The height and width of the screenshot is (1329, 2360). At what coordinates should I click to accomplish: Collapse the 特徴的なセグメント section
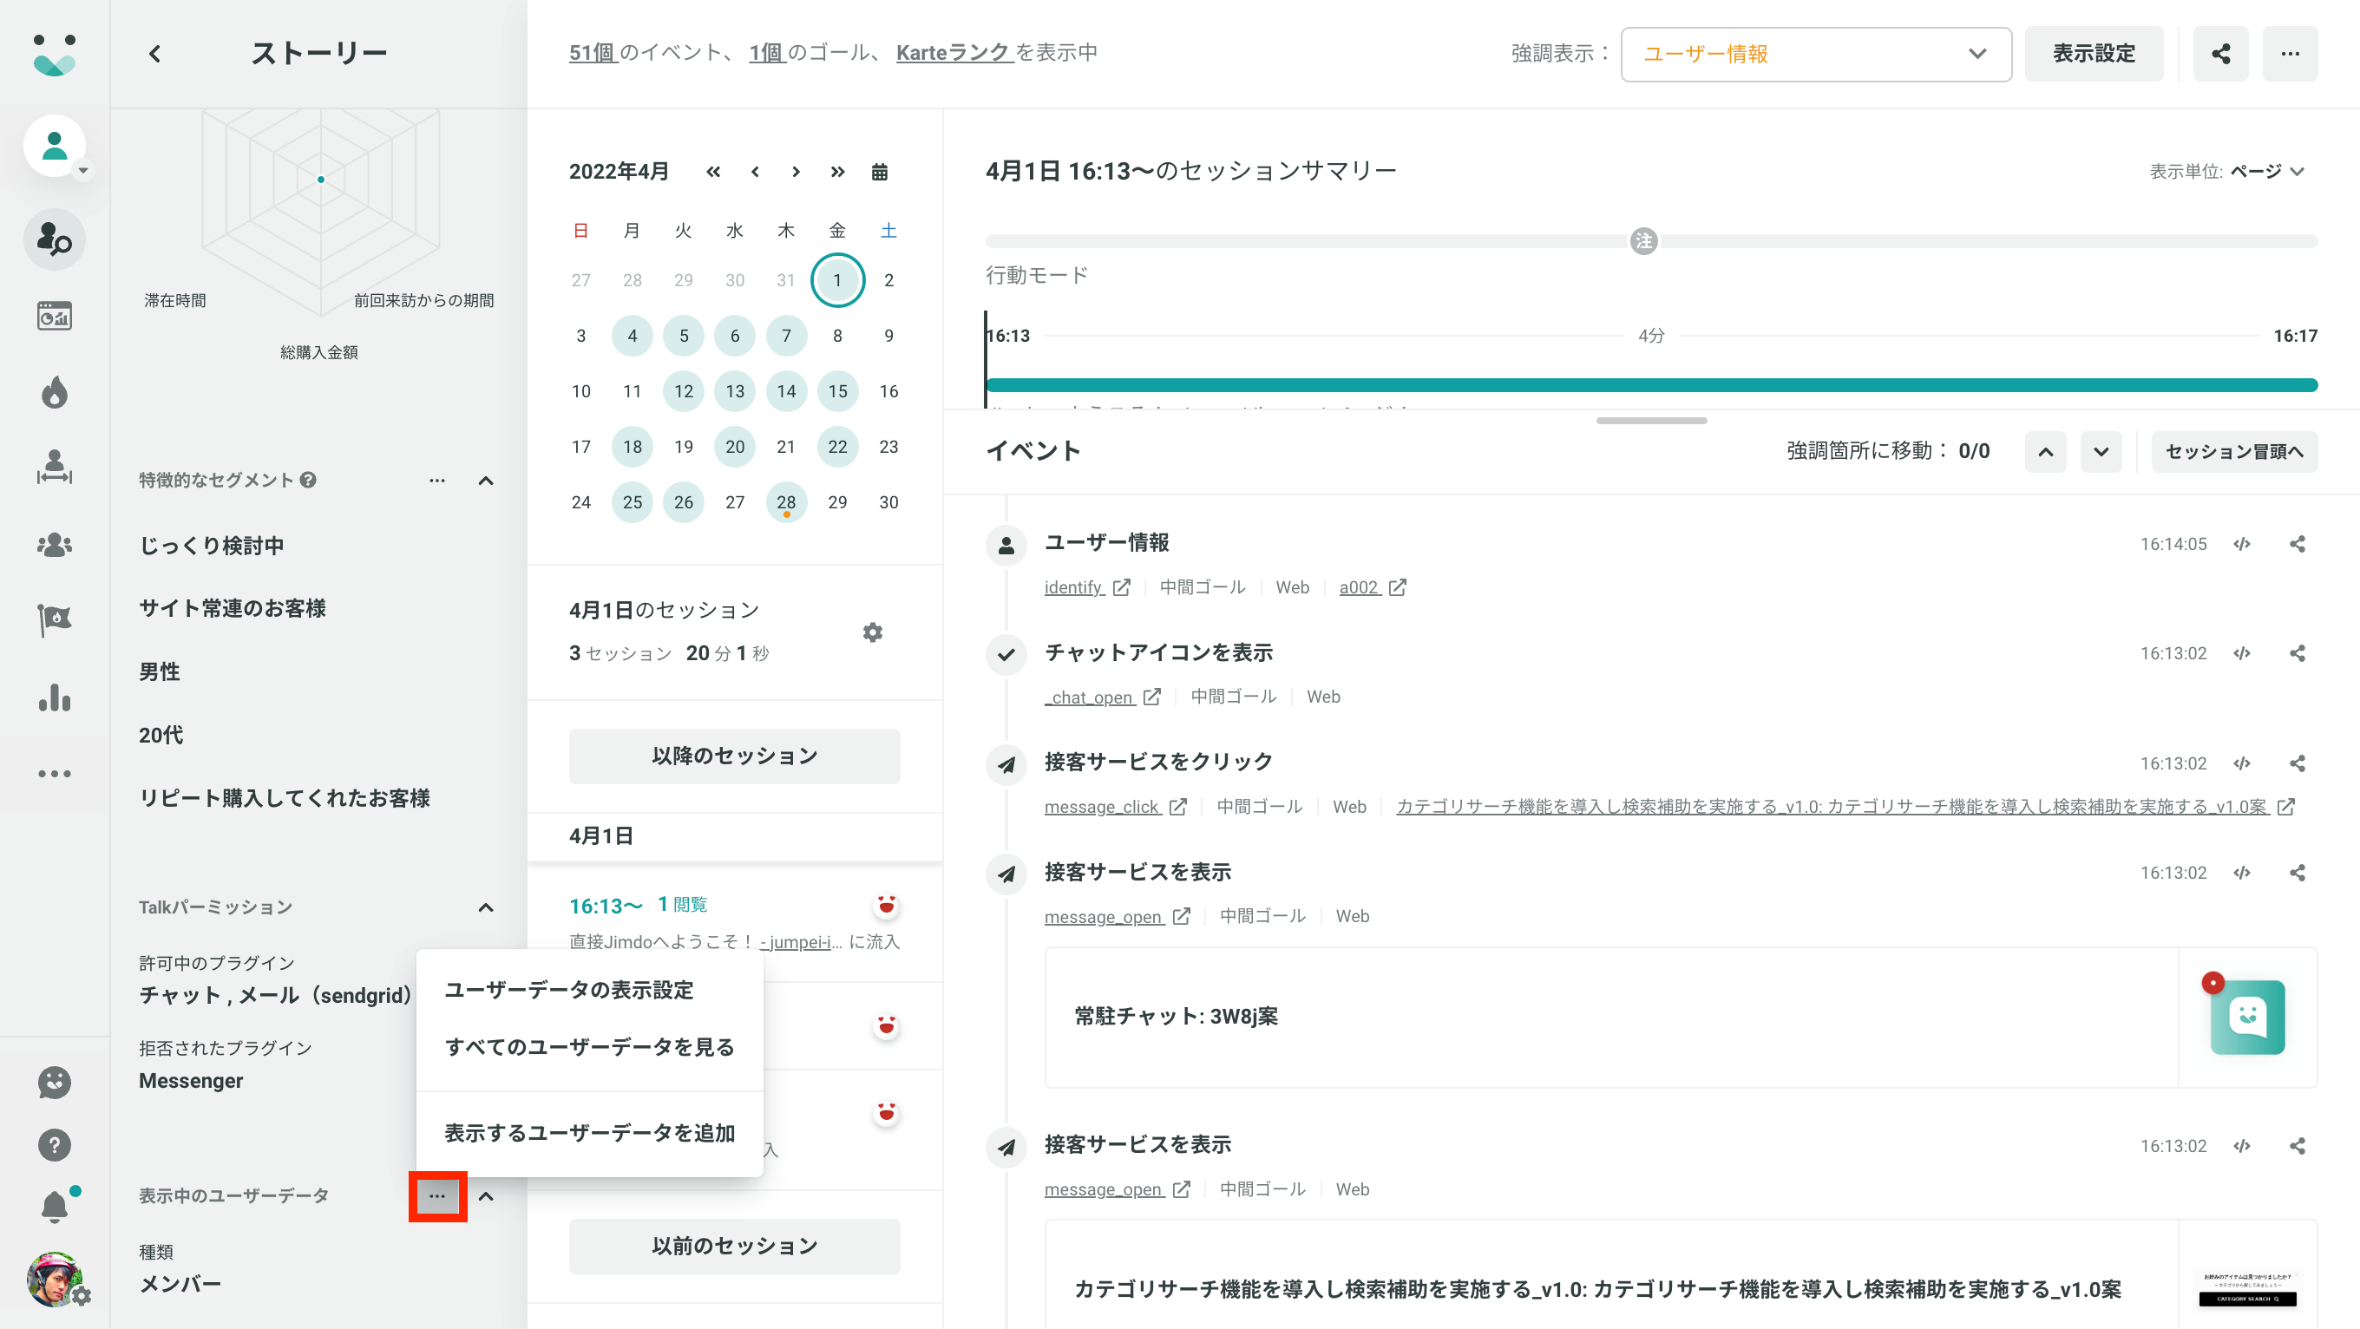click(x=487, y=481)
